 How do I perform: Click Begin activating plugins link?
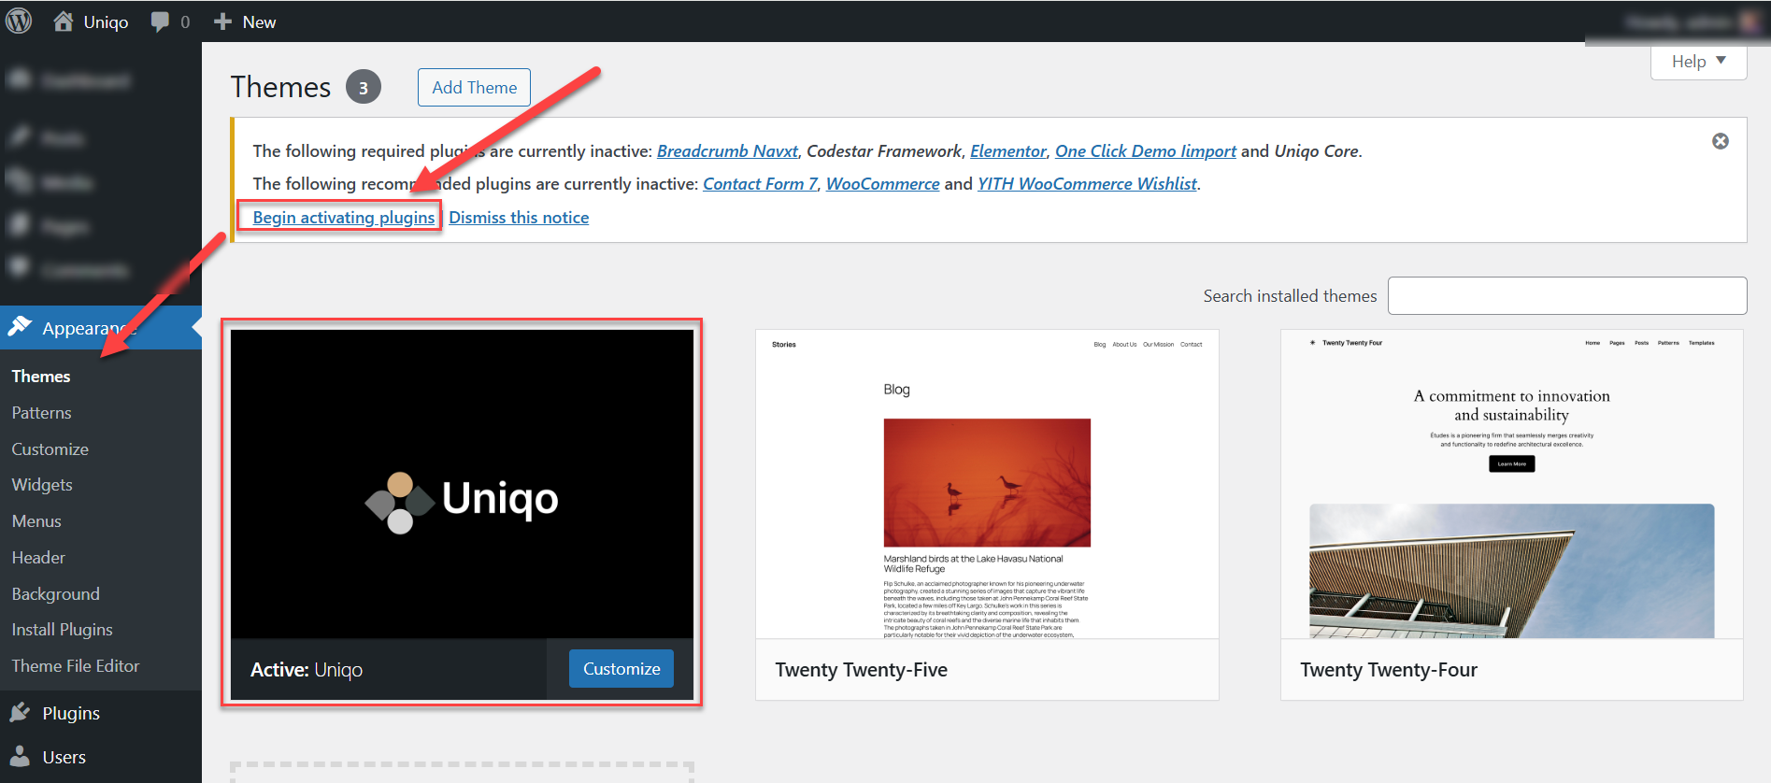coord(343,218)
